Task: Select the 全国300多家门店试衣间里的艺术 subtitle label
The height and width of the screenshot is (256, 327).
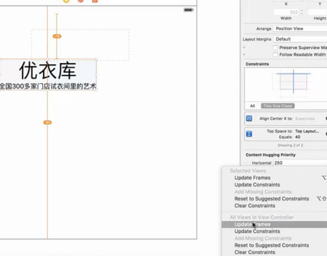Action: [48, 86]
